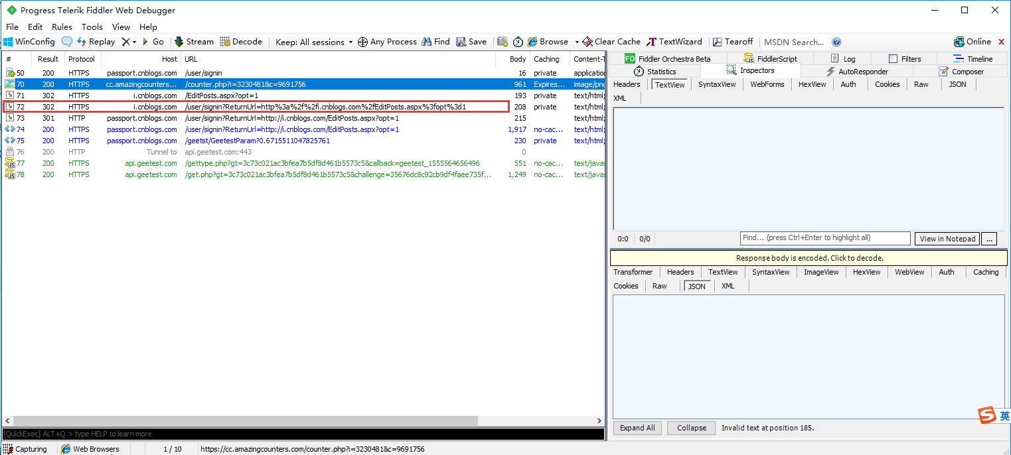This screenshot has width=1011, height=455.
Task: Click the Collapse button
Action: click(x=691, y=428)
